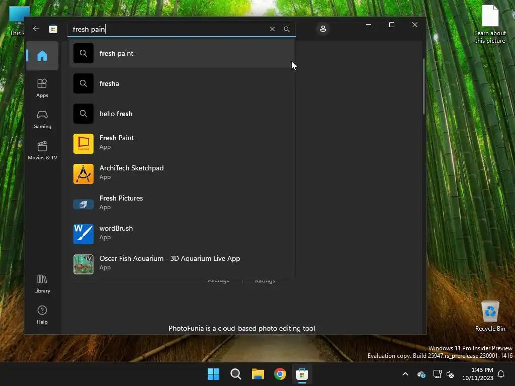Click the display network tray icon
The image size is (515, 386).
(437, 374)
